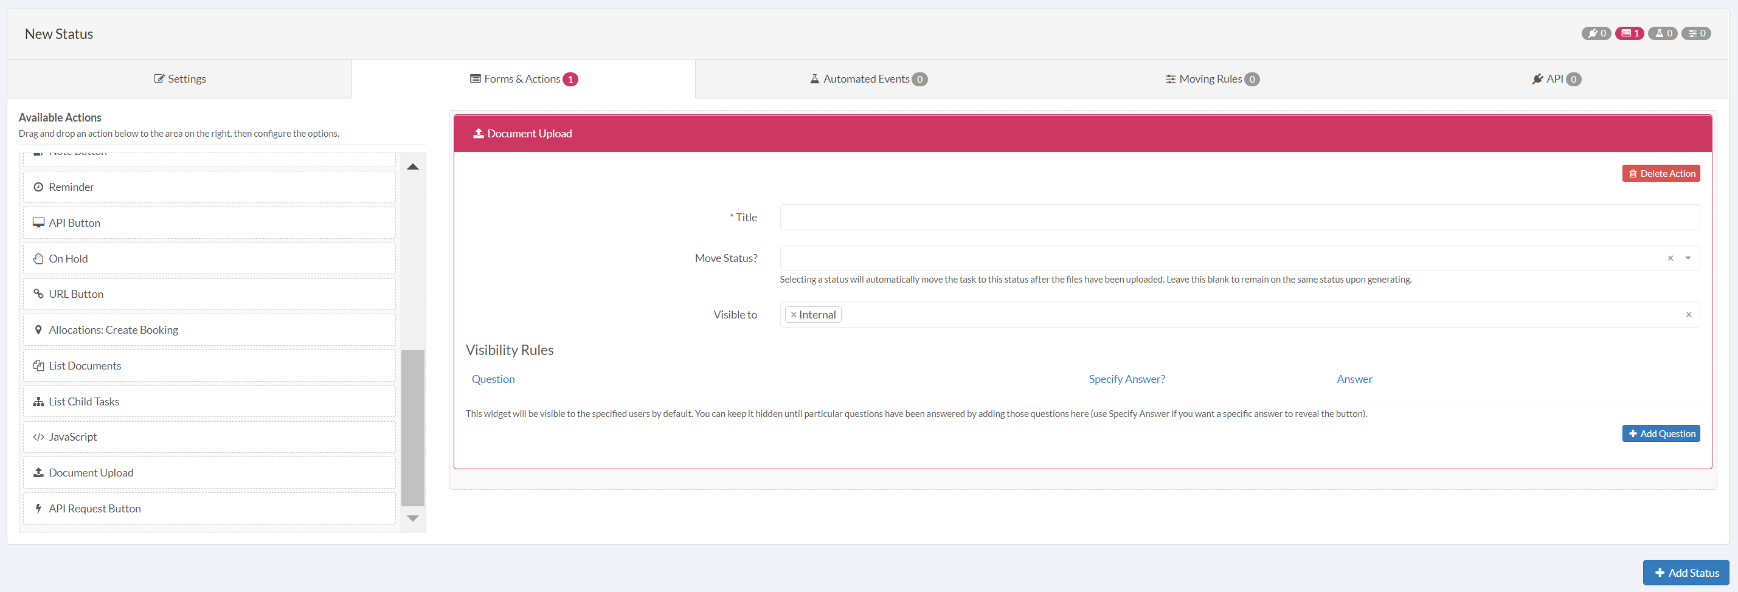Click the API Button monitor icon

[x=38, y=222]
